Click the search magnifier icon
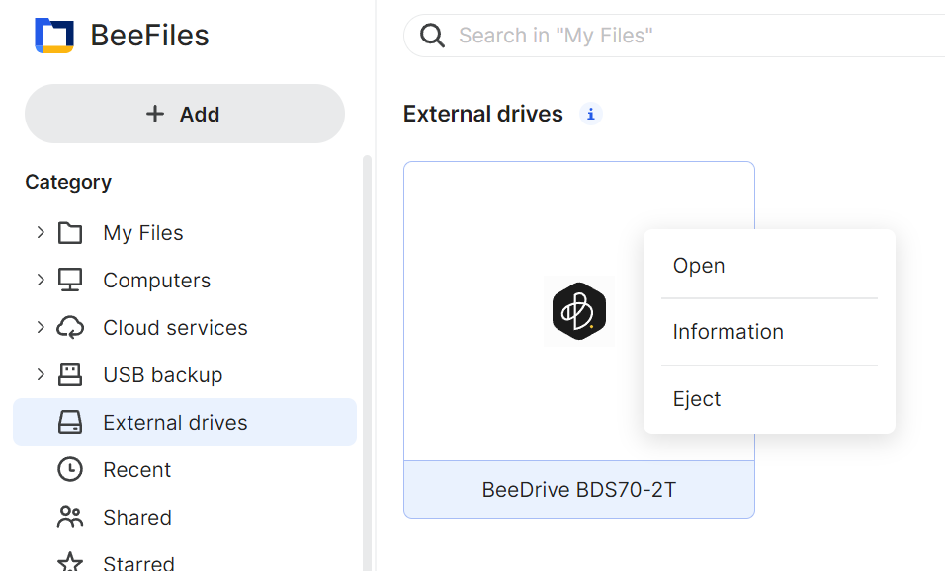 (432, 37)
